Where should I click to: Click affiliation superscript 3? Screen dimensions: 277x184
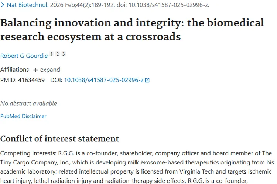click(63, 54)
